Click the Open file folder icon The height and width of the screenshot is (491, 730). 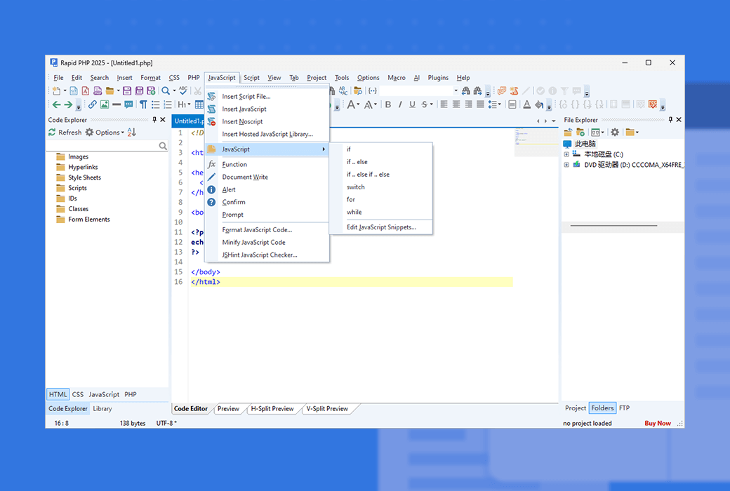tap(110, 90)
